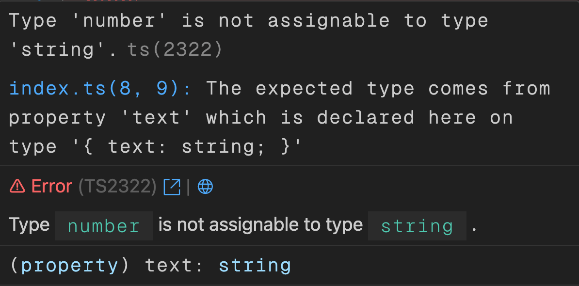Click the word Type before the number chip

tap(29, 225)
